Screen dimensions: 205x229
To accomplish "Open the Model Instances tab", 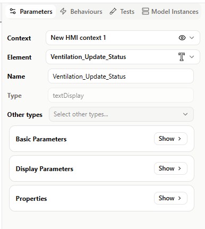I will click(170, 12).
